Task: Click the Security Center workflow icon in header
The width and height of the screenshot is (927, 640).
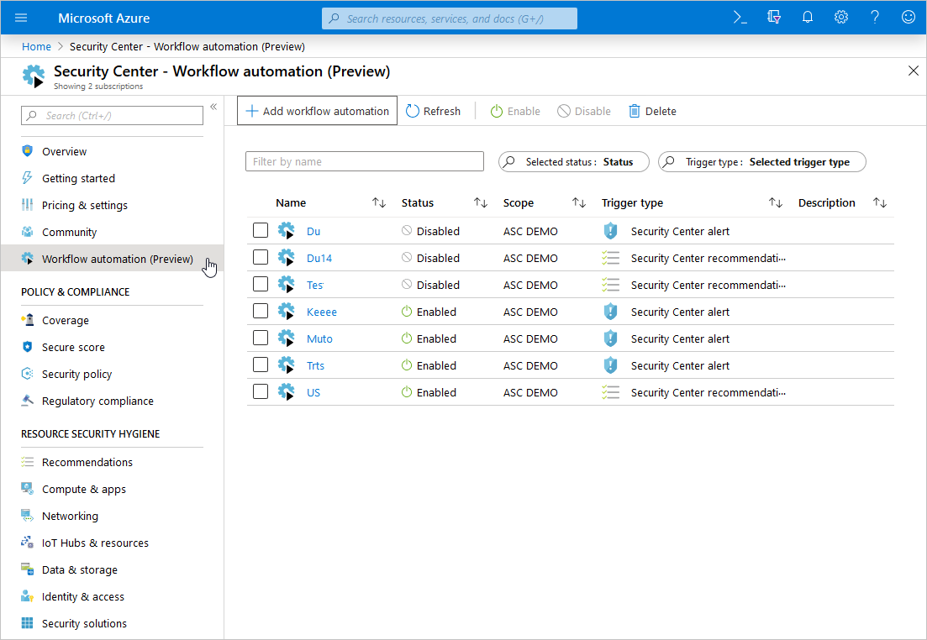Action: [34, 76]
